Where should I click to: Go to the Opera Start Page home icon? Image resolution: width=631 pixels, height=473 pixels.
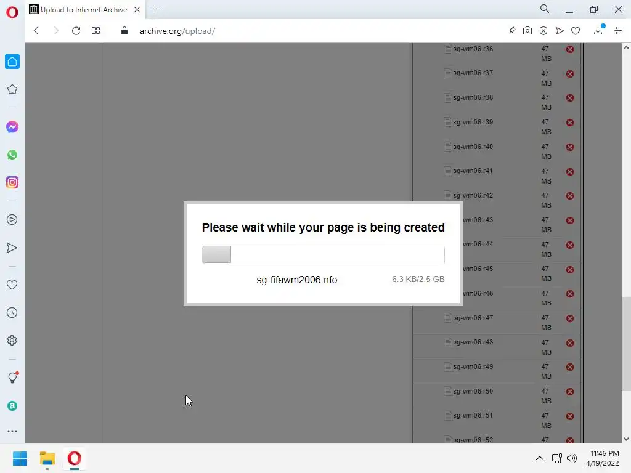click(12, 62)
